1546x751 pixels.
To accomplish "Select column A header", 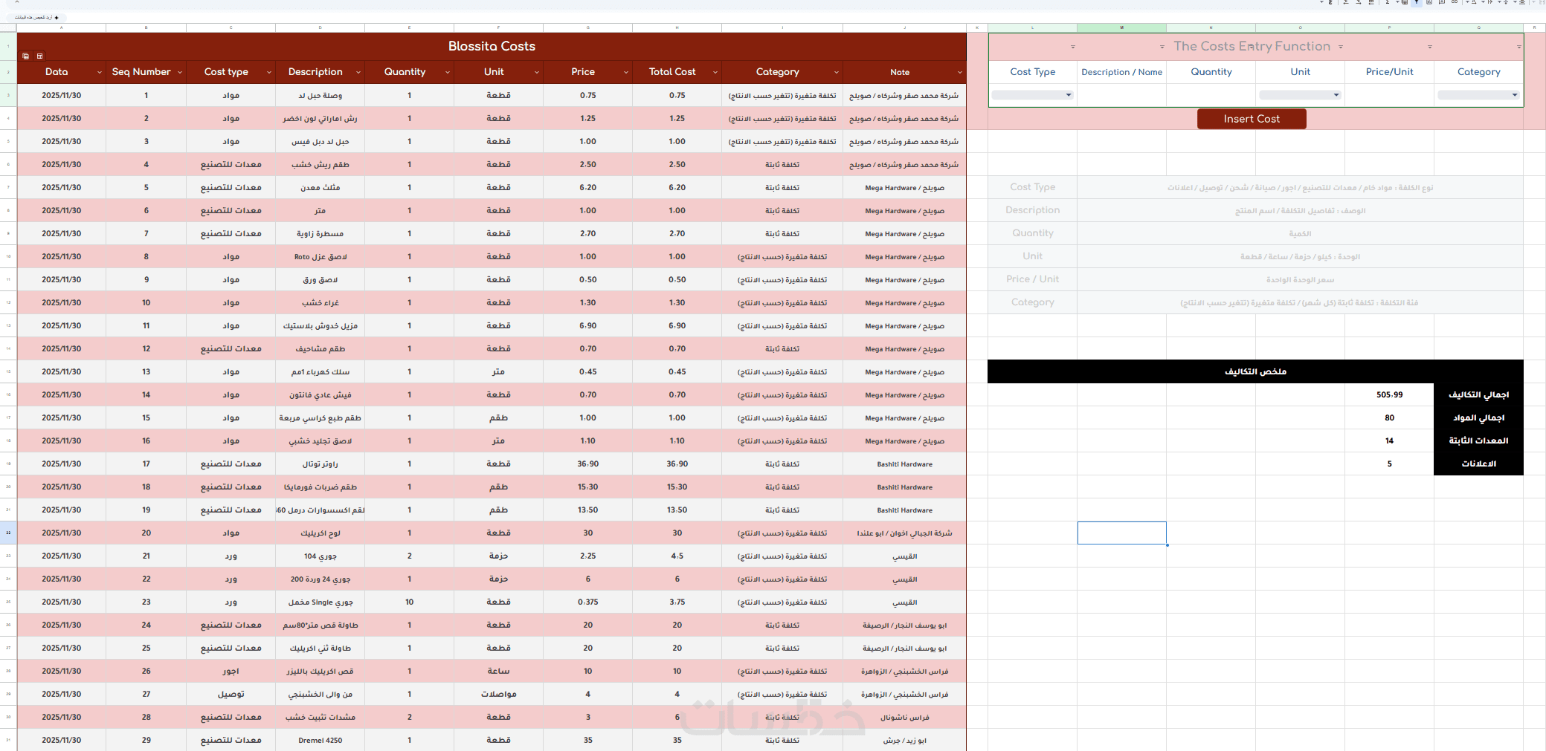I will (61, 27).
